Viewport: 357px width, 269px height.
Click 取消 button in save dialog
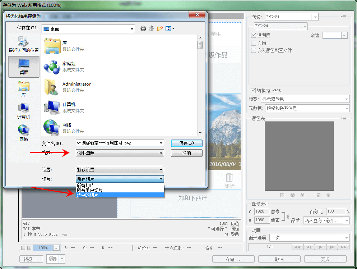pyautogui.click(x=187, y=153)
